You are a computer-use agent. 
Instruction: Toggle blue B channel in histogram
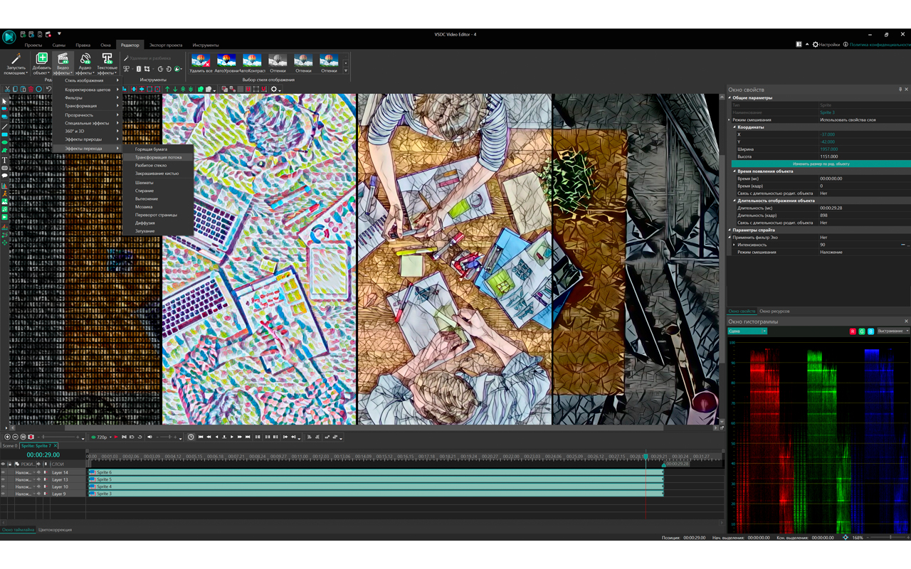point(870,331)
